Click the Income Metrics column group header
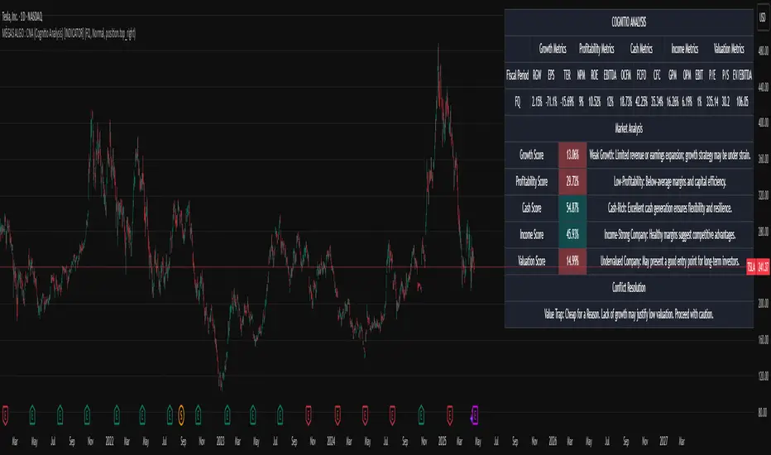 (684, 49)
